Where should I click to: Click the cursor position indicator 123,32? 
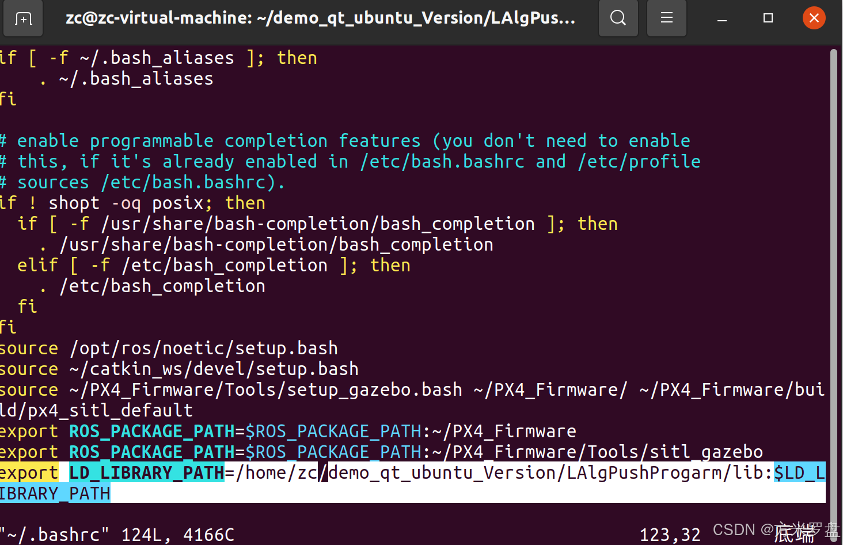tap(670, 534)
